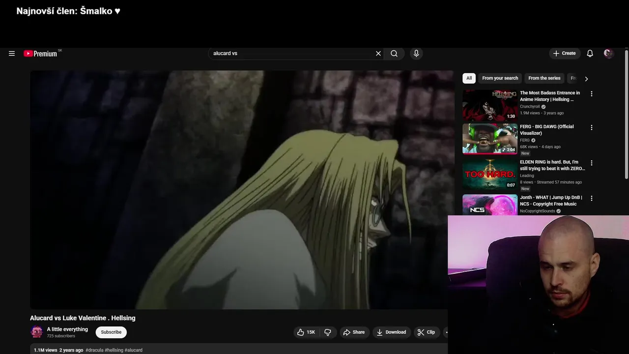Open 'The Most Badass Entrance in Anime History' title
Image resolution: width=629 pixels, height=354 pixels.
point(550,96)
